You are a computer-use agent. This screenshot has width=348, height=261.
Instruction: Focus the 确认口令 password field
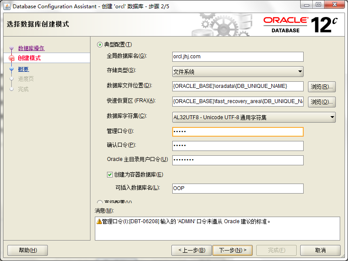(238, 146)
